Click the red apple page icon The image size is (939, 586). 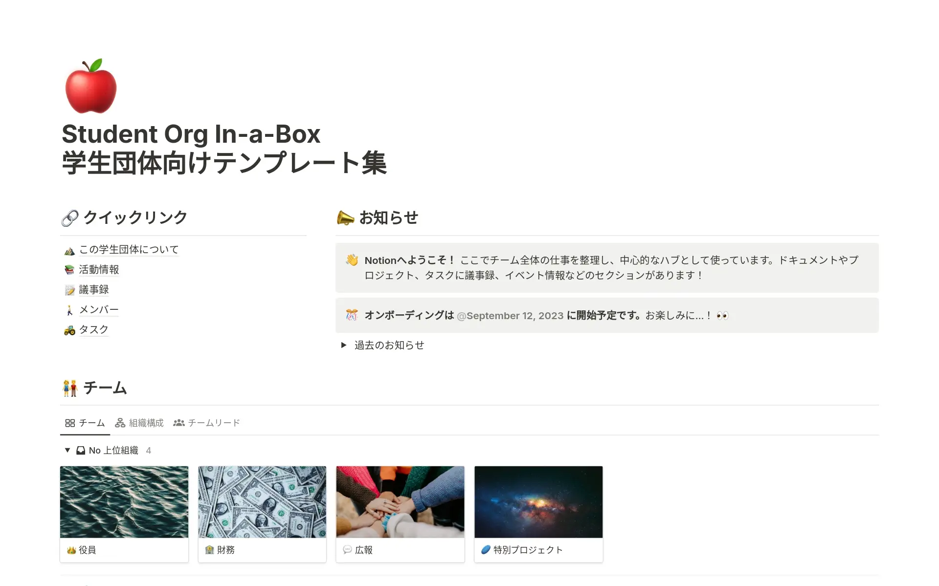click(x=91, y=86)
